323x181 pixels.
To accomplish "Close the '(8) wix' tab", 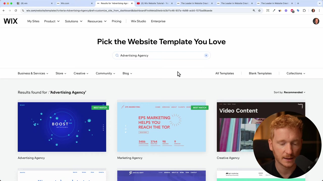I will (x=52, y=3).
